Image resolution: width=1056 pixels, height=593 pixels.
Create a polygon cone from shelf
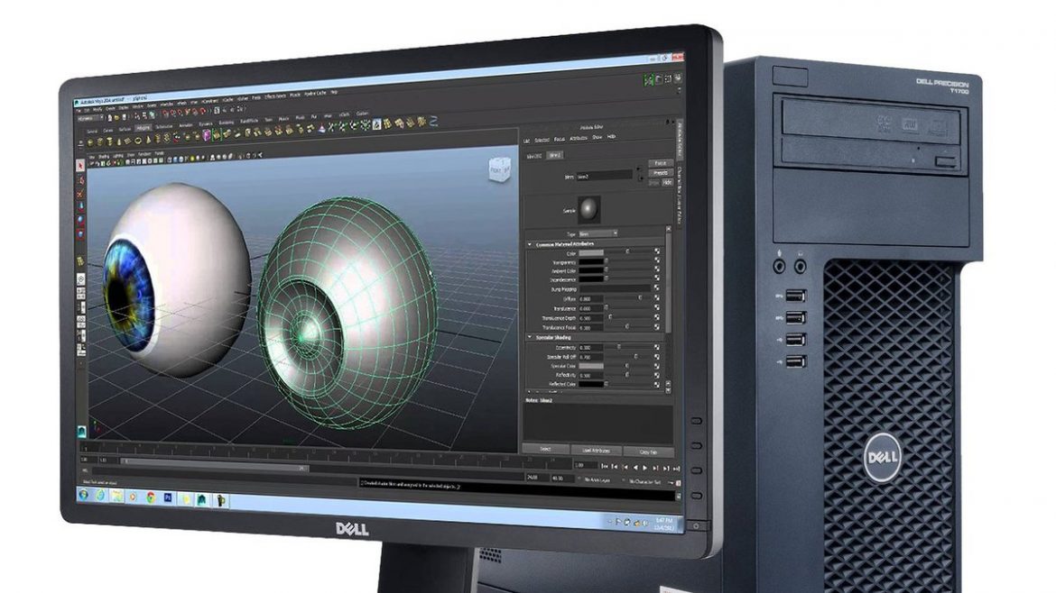click(x=119, y=141)
